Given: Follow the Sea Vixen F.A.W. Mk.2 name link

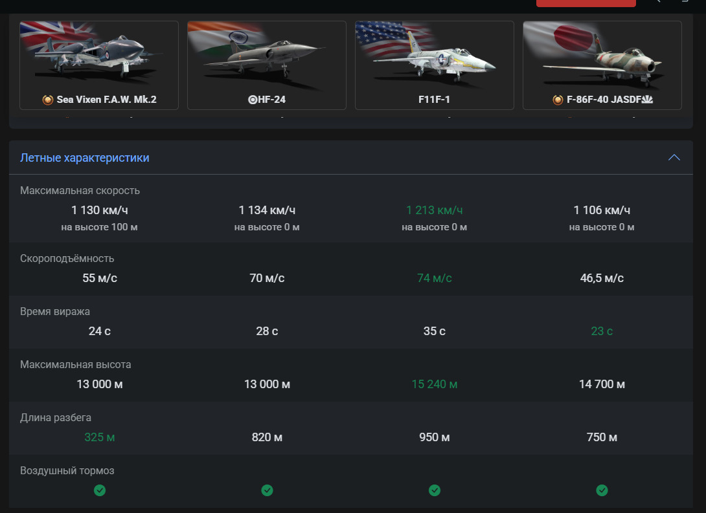Looking at the screenshot, I should click(x=107, y=100).
